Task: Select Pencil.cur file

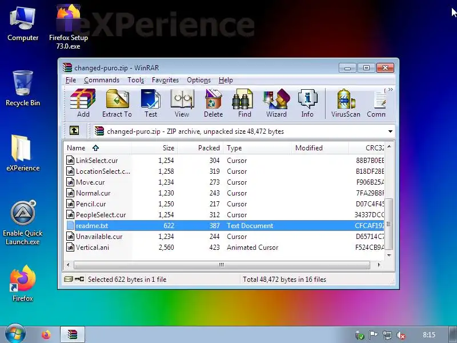Action: point(224,204)
